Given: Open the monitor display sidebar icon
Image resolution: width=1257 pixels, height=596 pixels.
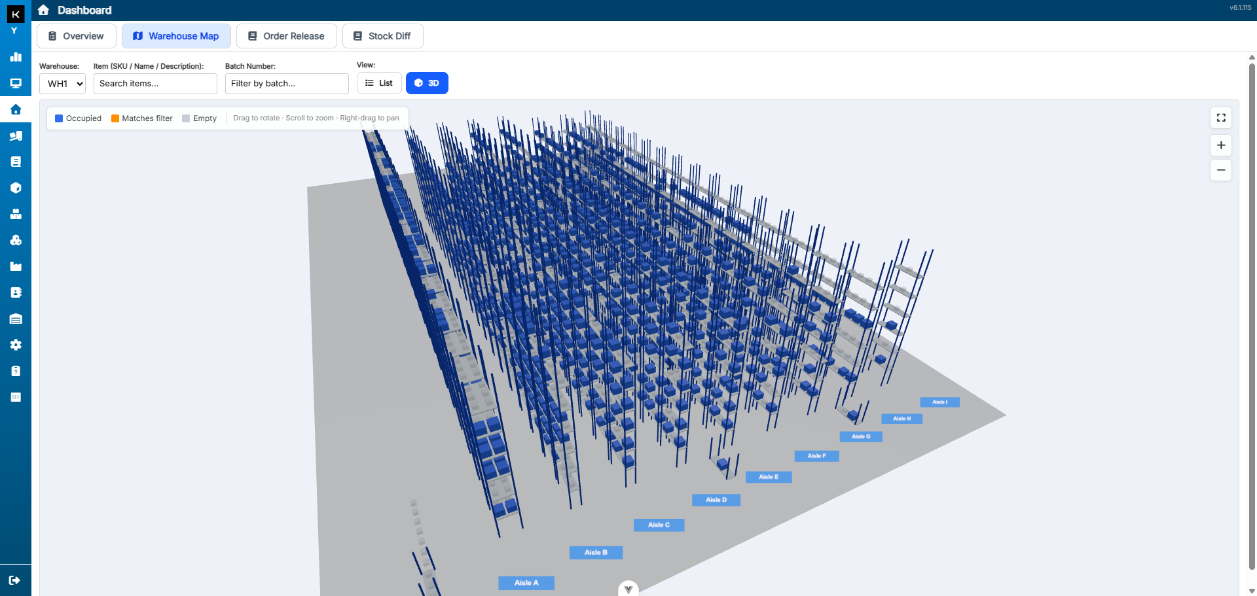Looking at the screenshot, I should click(16, 83).
